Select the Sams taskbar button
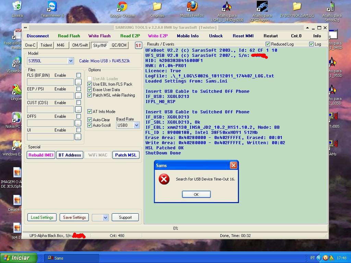The height and width of the screenshot is (263, 351). 72,258
